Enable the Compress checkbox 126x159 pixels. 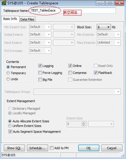coord(70,73)
